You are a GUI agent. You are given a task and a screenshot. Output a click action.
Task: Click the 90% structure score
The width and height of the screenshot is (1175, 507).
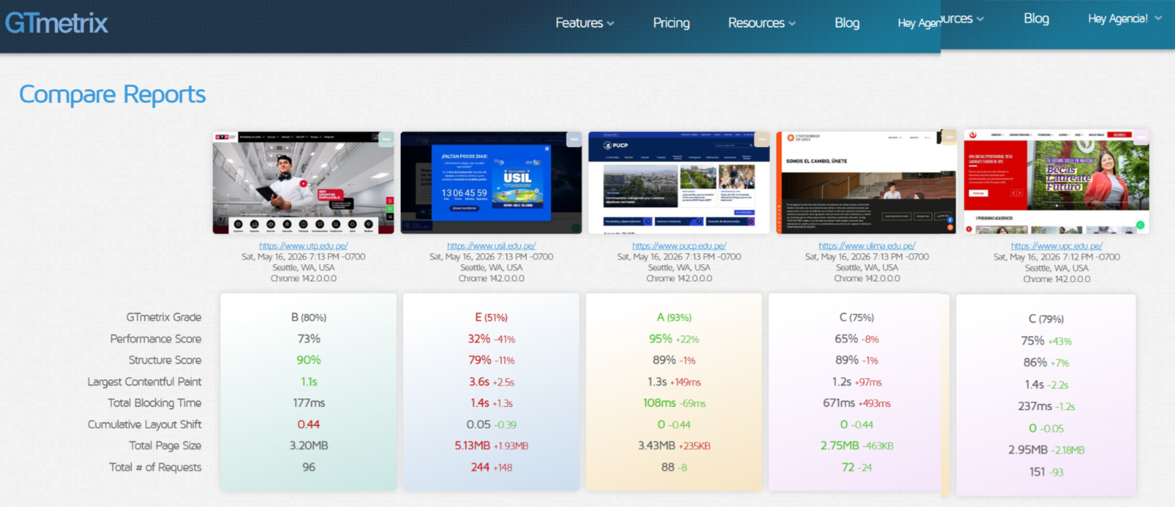[309, 360]
